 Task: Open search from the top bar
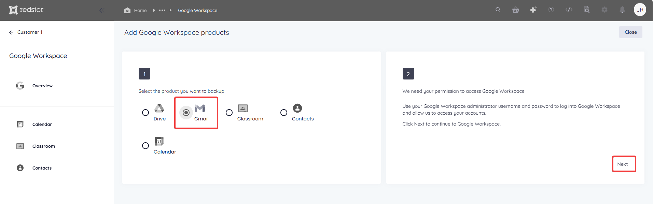tap(498, 10)
